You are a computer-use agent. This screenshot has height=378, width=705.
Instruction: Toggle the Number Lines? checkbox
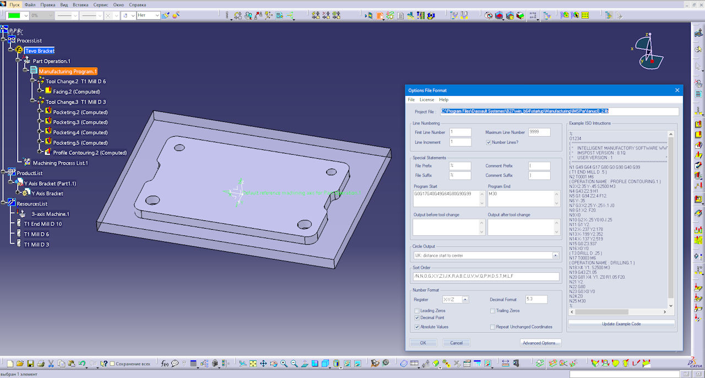(x=489, y=142)
